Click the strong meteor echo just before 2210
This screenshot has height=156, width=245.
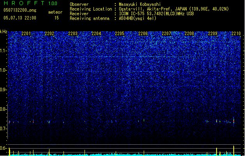pyautogui.click(x=234, y=121)
